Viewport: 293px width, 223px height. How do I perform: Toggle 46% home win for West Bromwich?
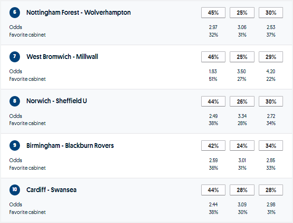tap(213, 57)
